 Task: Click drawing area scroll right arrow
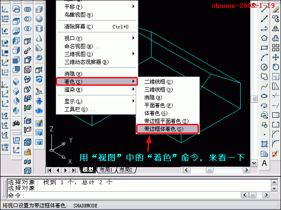click(x=246, y=170)
